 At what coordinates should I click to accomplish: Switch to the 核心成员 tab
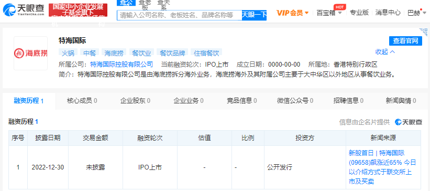pyautogui.click(x=82, y=101)
